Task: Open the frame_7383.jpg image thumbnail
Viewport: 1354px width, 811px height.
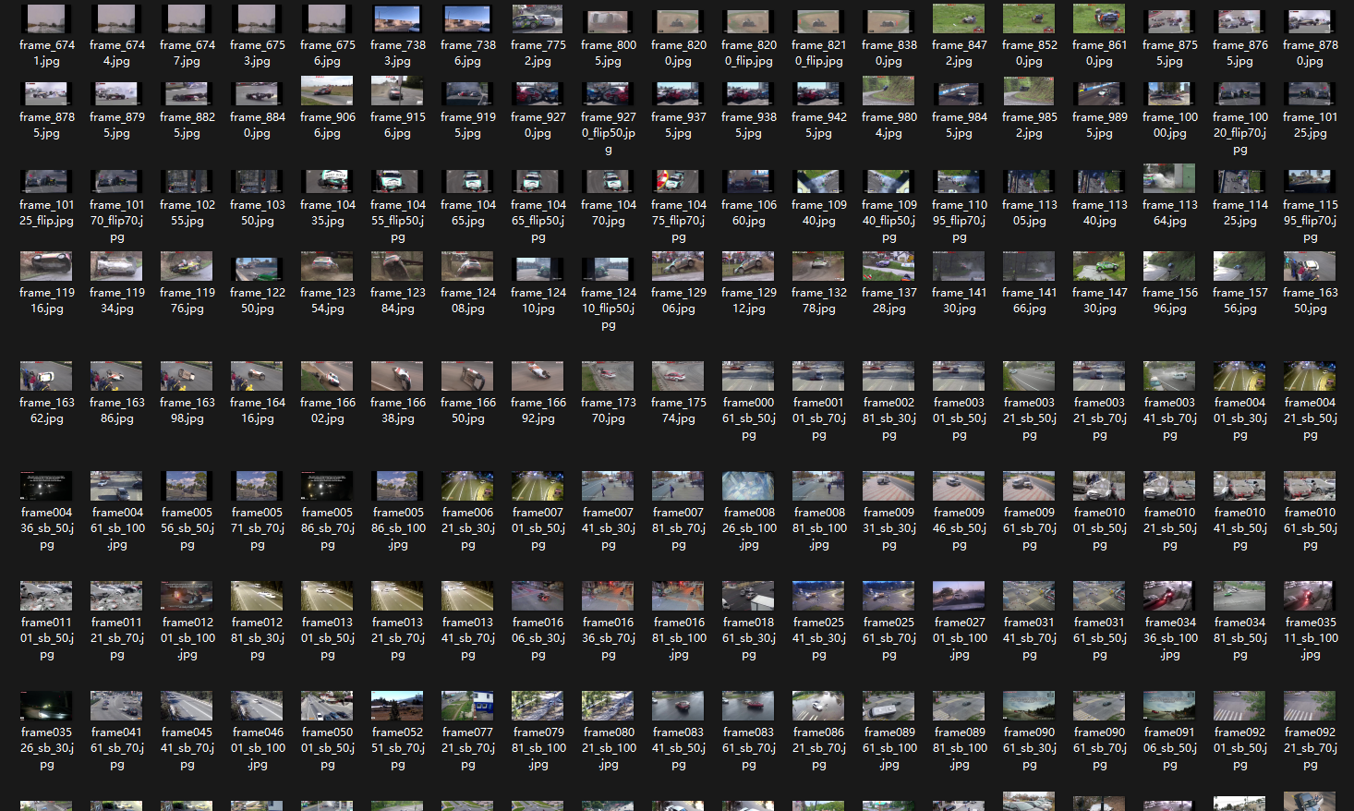Action: pyautogui.click(x=397, y=18)
